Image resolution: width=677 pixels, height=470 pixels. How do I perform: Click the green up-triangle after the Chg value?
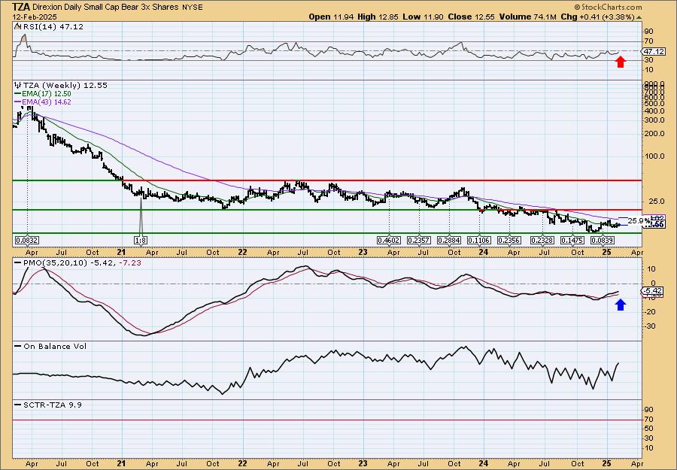(x=639, y=17)
